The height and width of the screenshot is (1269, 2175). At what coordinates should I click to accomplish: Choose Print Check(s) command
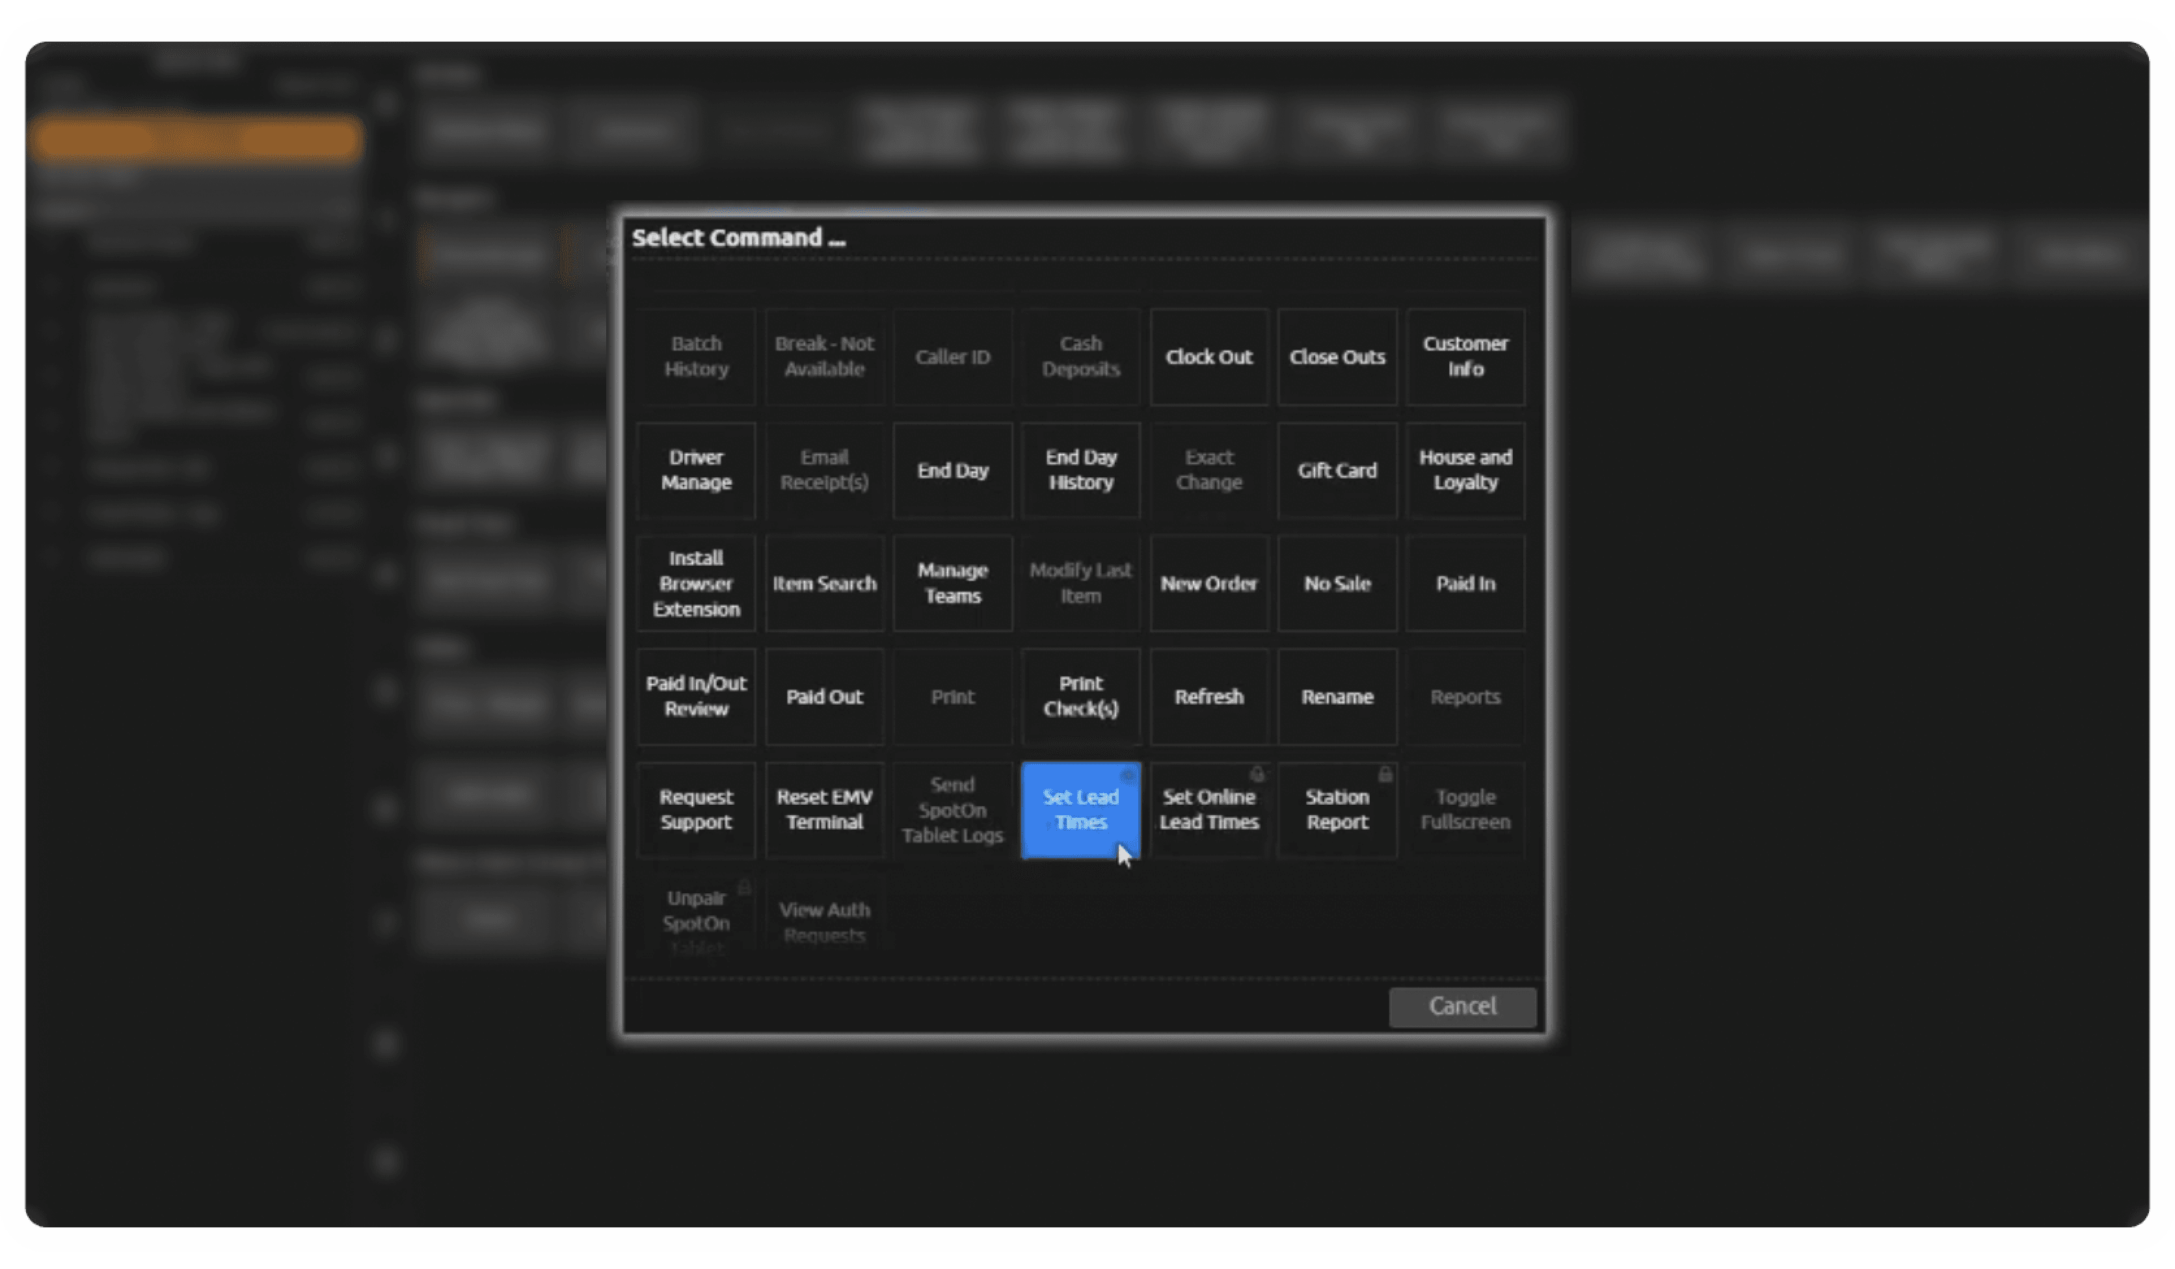pyautogui.click(x=1080, y=696)
